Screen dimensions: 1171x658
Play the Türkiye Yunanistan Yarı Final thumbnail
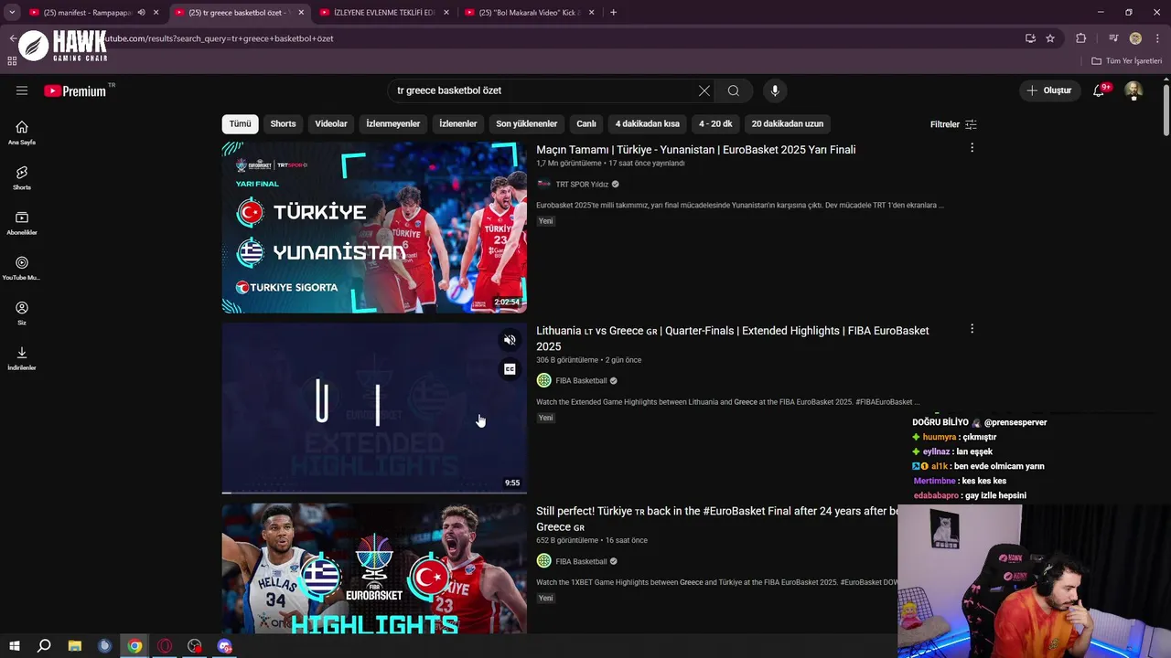(x=374, y=228)
